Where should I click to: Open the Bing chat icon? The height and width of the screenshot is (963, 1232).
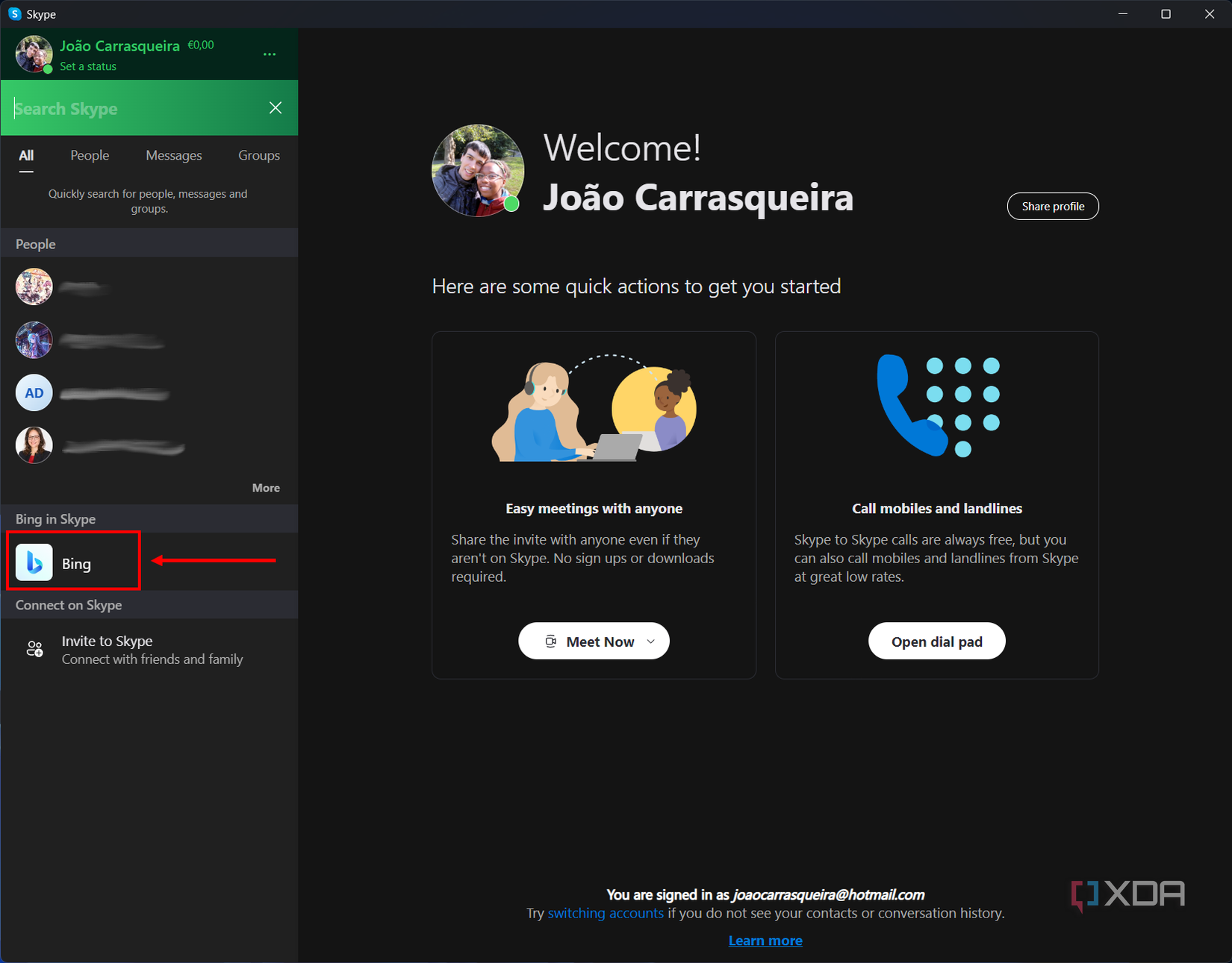click(34, 562)
